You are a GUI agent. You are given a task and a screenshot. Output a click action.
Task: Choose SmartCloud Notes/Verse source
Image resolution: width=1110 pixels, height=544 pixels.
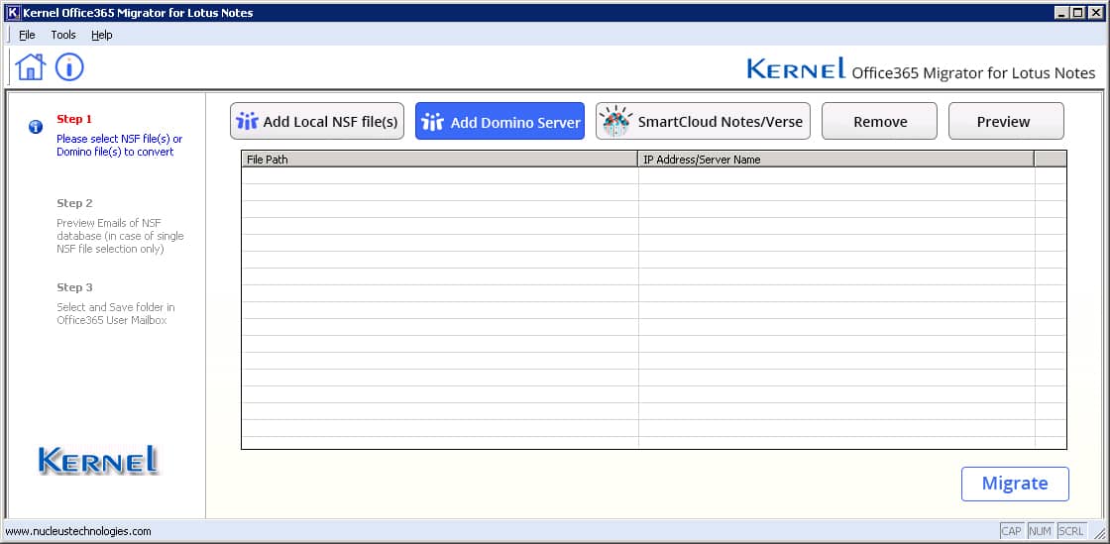(x=704, y=122)
